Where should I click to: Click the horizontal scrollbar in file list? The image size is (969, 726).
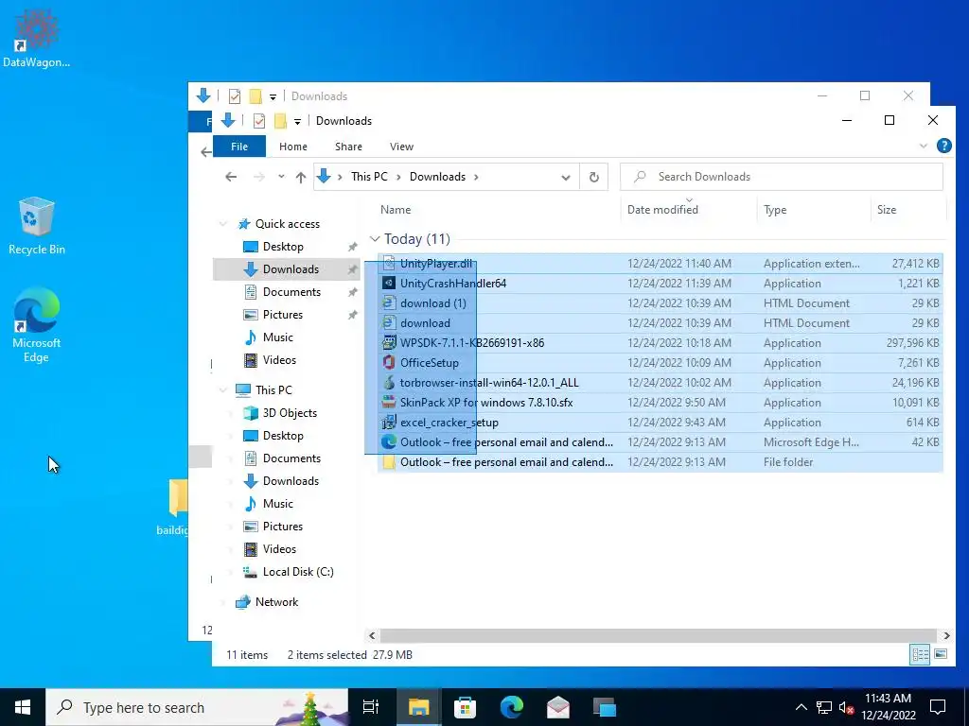pyautogui.click(x=659, y=635)
